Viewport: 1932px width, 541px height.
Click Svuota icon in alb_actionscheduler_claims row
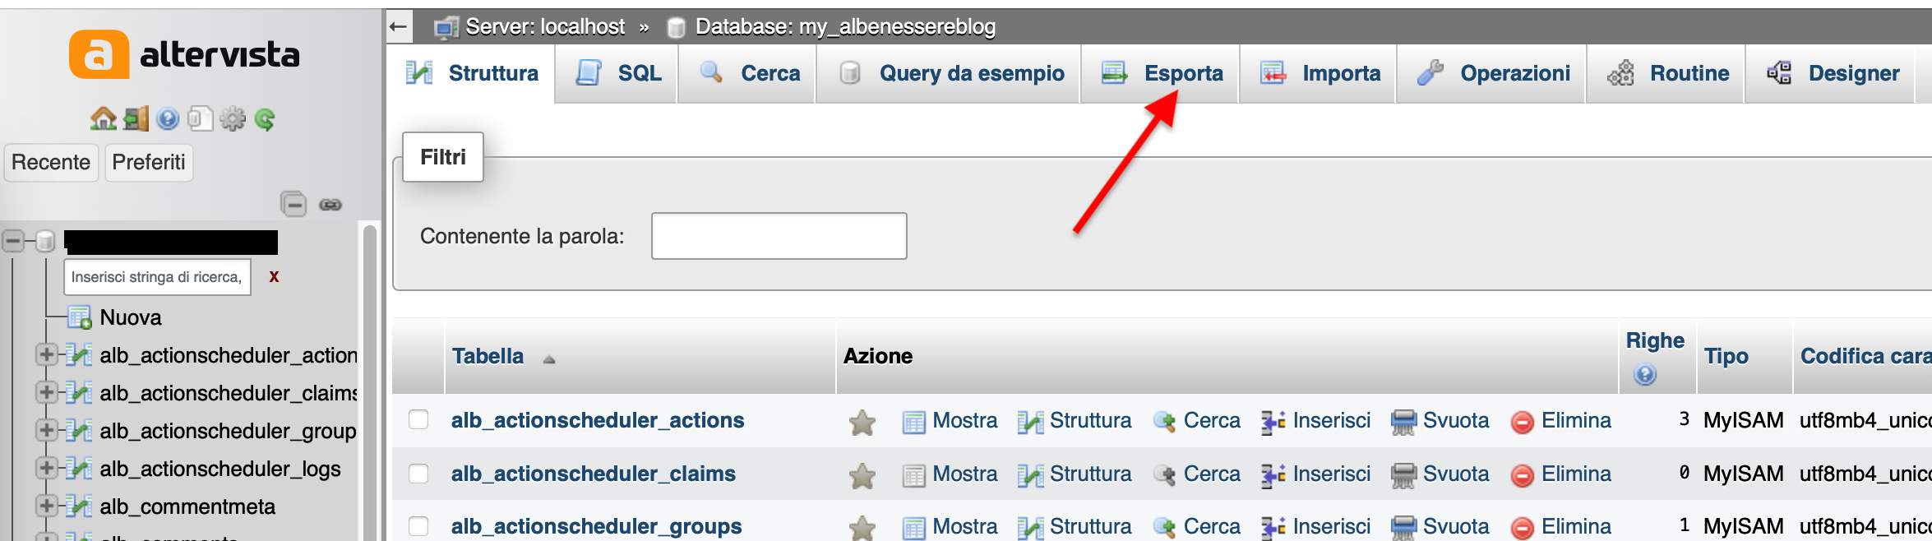pos(1403,475)
